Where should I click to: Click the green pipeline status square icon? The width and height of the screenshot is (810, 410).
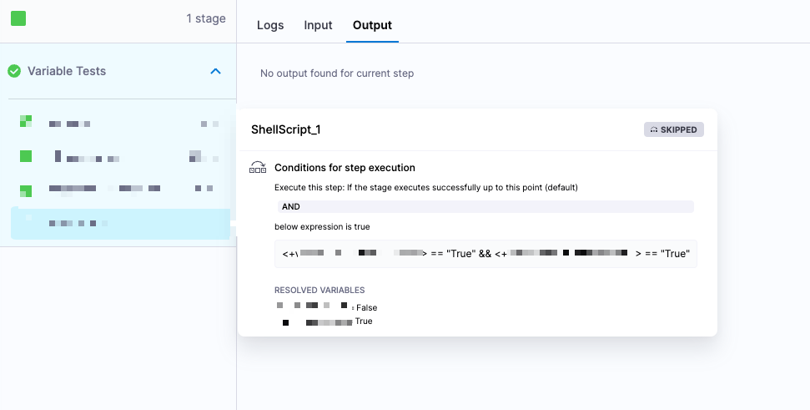click(18, 18)
